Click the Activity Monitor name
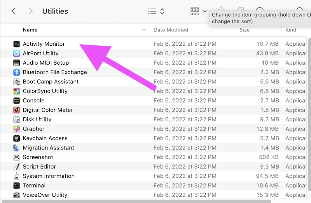This screenshot has height=203, width=311. coord(44,44)
